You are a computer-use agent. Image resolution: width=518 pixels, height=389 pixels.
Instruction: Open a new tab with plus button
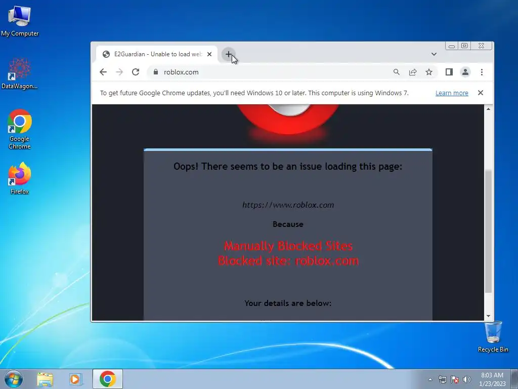coord(228,54)
